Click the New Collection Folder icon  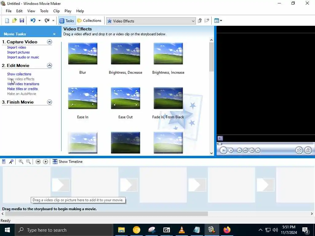(207, 21)
